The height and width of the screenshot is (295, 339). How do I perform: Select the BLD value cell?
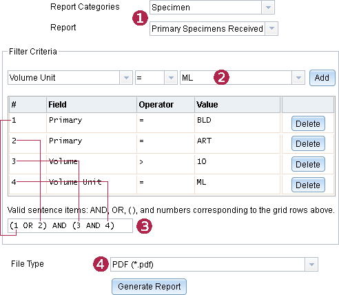click(x=238, y=123)
